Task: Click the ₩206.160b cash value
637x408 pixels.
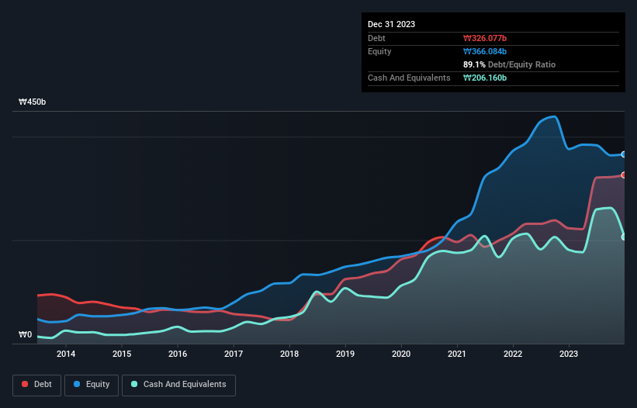Action: (x=485, y=78)
